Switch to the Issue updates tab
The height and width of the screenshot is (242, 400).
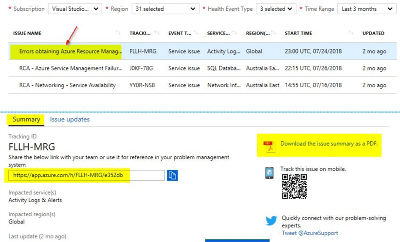click(70, 119)
